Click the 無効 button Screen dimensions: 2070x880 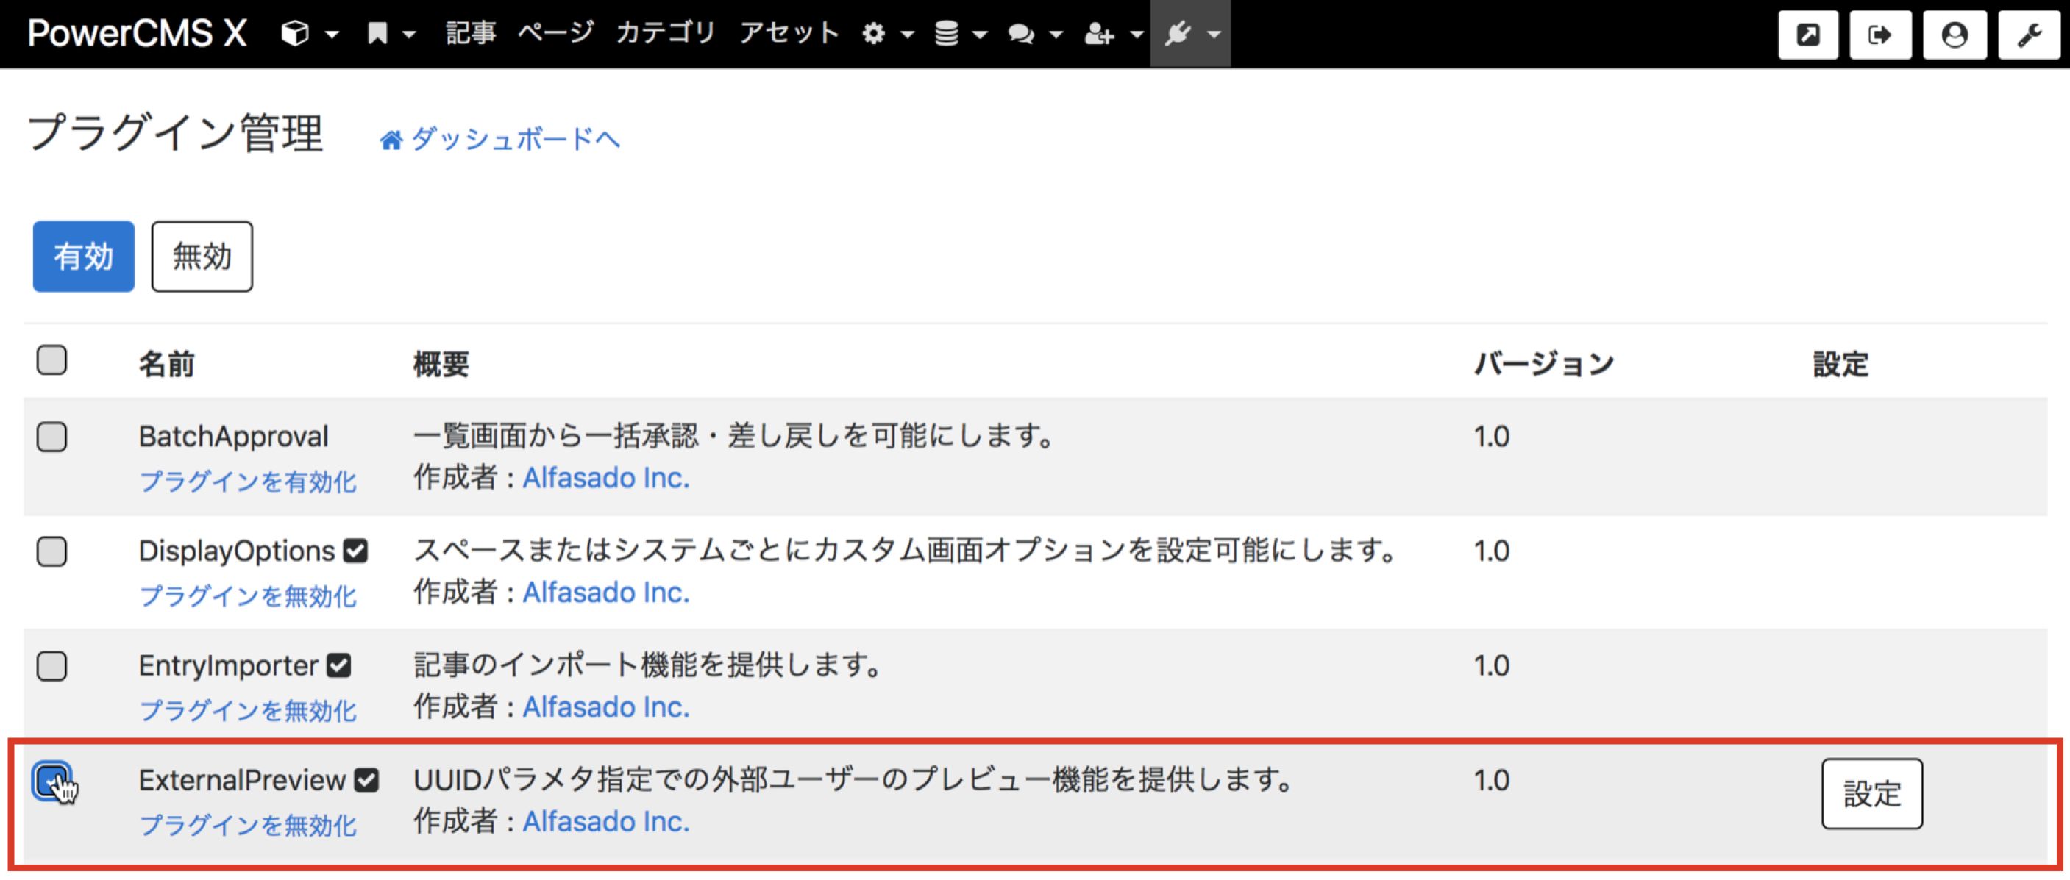pyautogui.click(x=202, y=256)
